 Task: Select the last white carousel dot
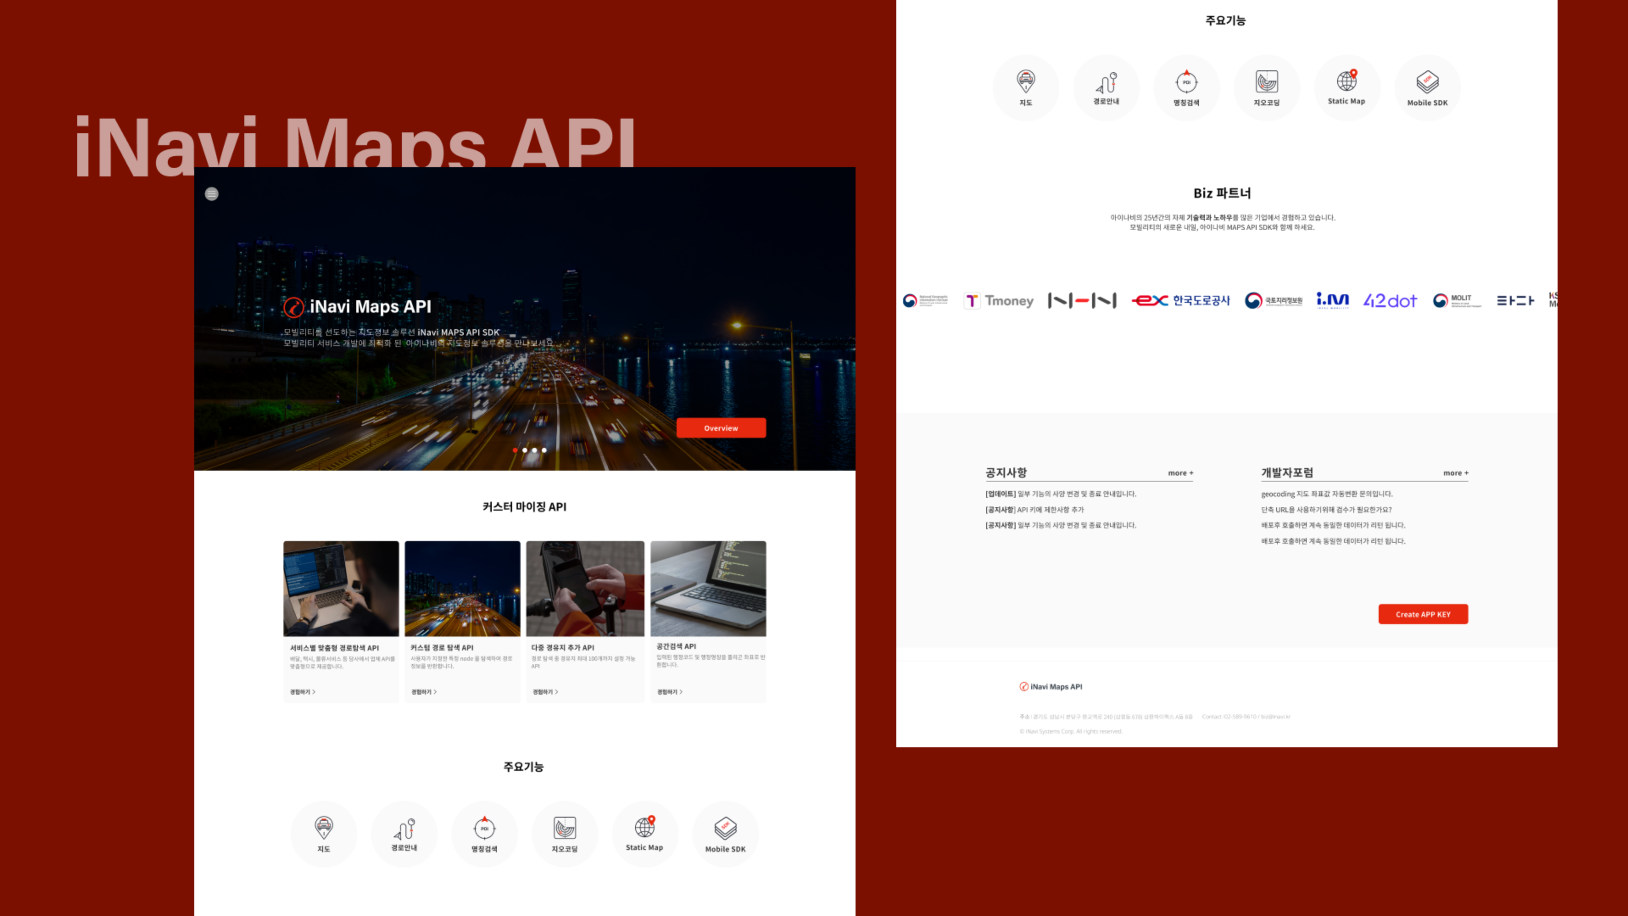[544, 450]
